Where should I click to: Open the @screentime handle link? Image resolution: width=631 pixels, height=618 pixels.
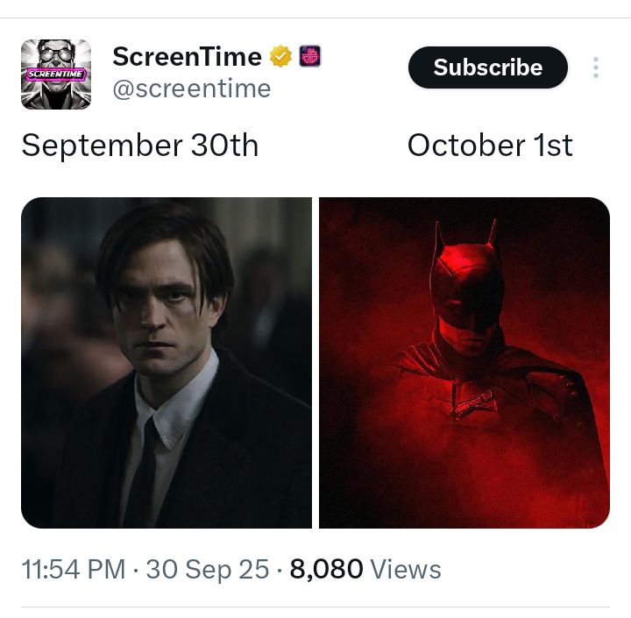(192, 89)
